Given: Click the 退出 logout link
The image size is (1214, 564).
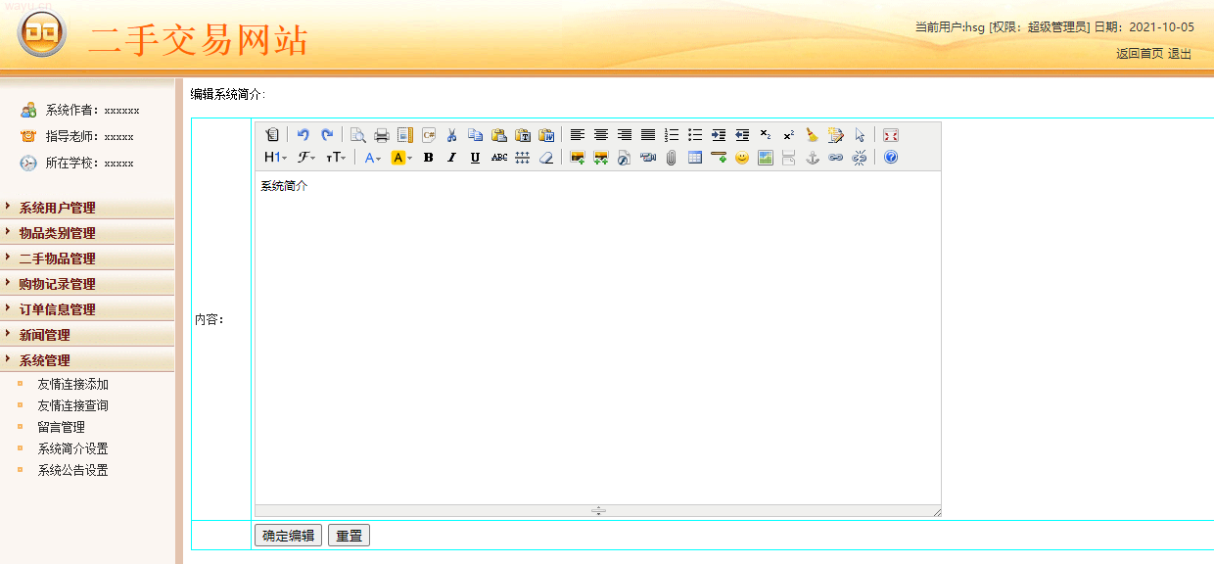Looking at the screenshot, I should click(x=1180, y=54).
